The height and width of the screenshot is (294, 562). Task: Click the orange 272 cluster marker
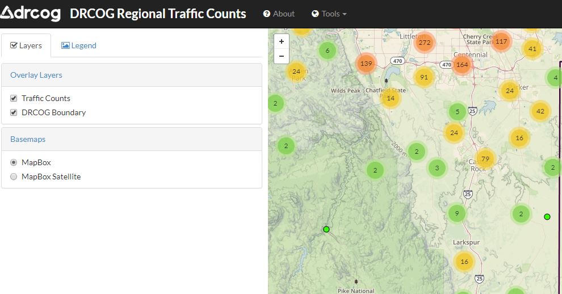click(424, 43)
